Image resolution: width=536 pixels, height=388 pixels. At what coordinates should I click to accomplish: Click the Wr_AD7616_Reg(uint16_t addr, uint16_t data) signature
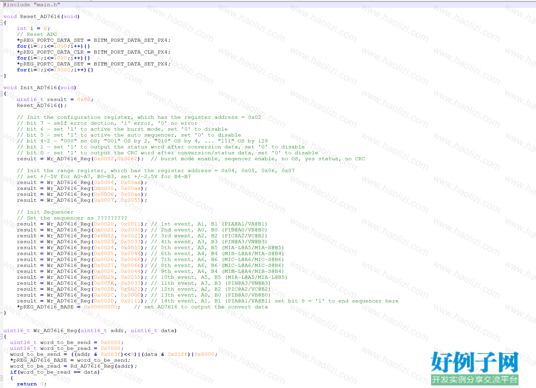[x=90, y=331]
